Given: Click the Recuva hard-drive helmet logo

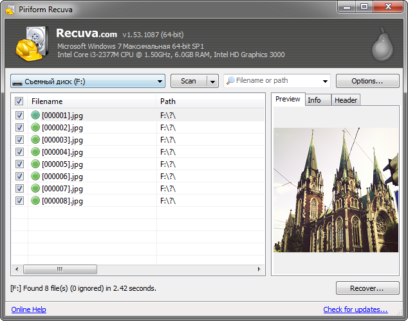Looking at the screenshot, I should pos(32,44).
